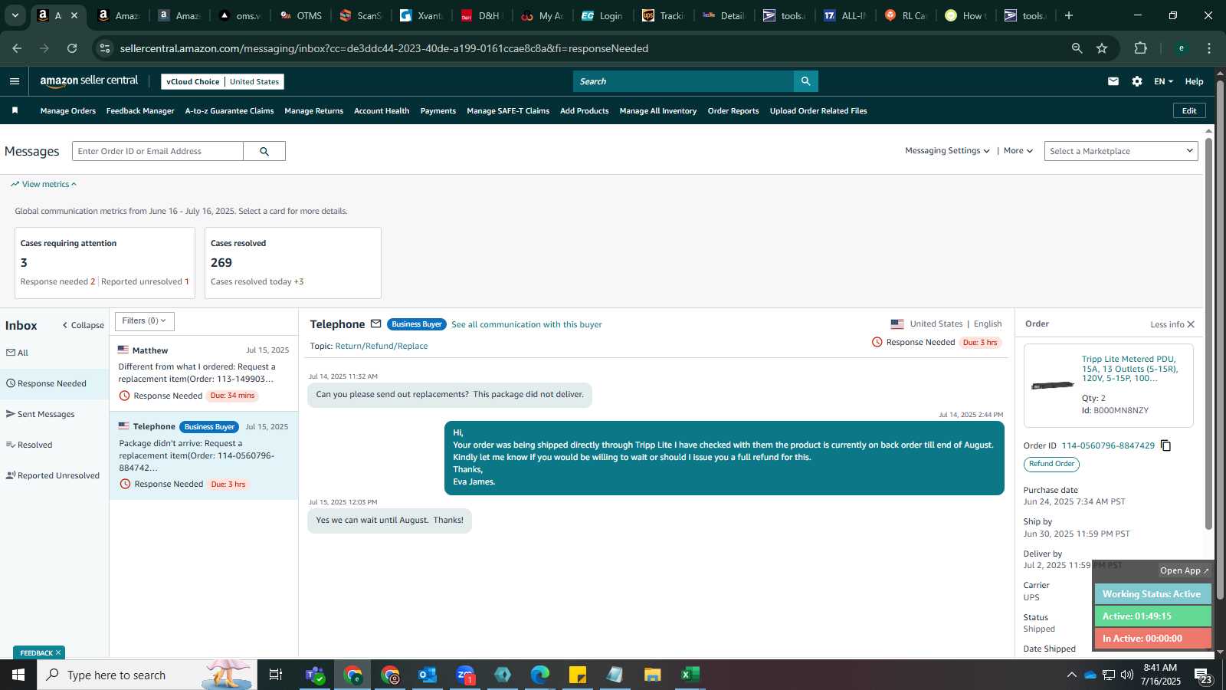
Task: Open Matthew's message thread
Action: tap(203, 373)
